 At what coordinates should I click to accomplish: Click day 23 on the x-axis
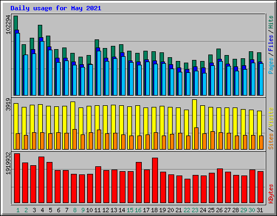[x=195, y=210]
